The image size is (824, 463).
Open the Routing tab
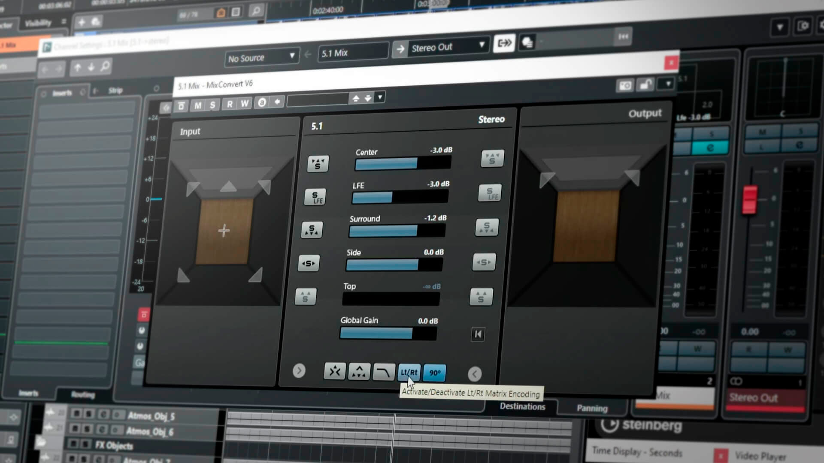(x=83, y=394)
